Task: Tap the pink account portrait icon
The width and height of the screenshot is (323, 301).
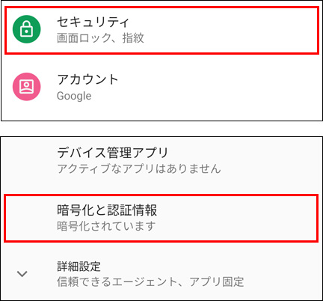Action: (x=27, y=87)
